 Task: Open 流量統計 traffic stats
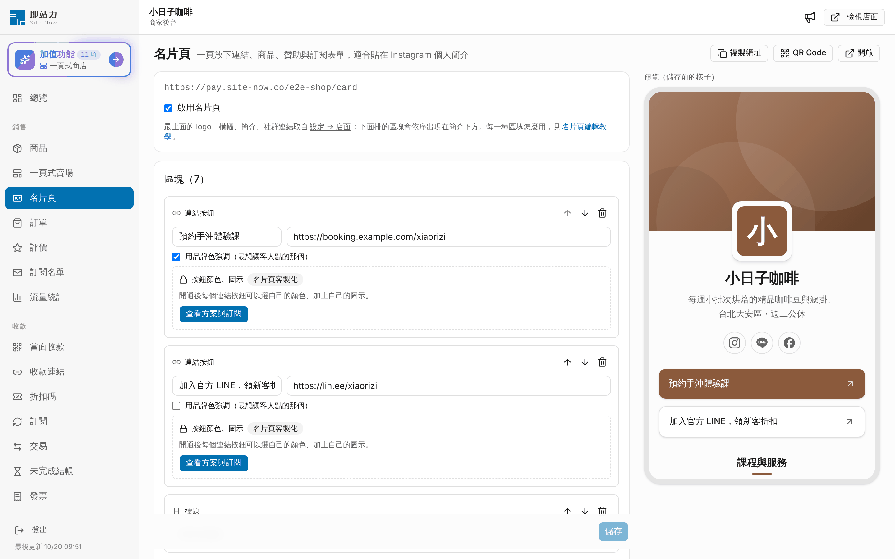coord(69,297)
